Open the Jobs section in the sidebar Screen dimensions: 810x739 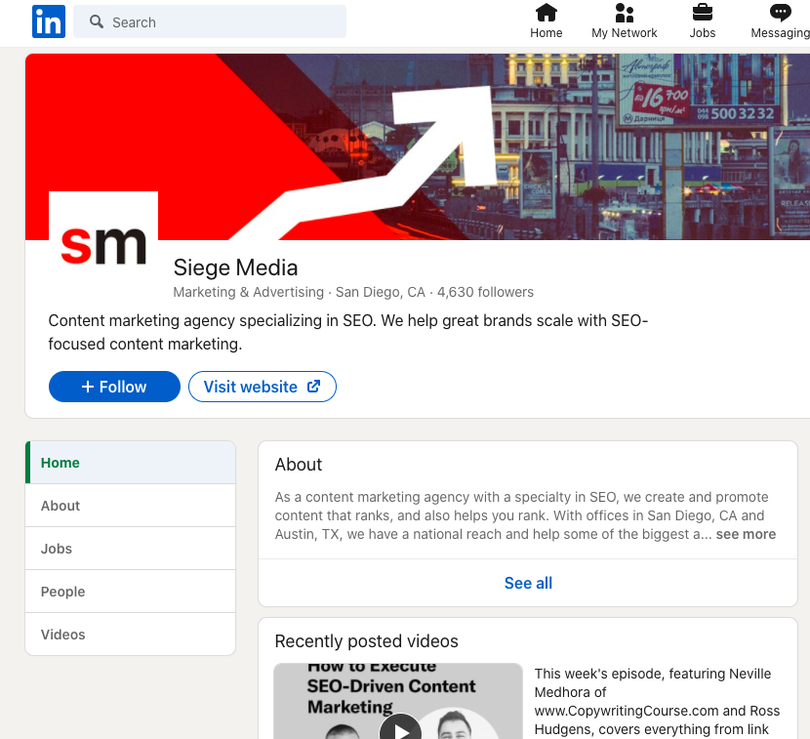tap(56, 548)
